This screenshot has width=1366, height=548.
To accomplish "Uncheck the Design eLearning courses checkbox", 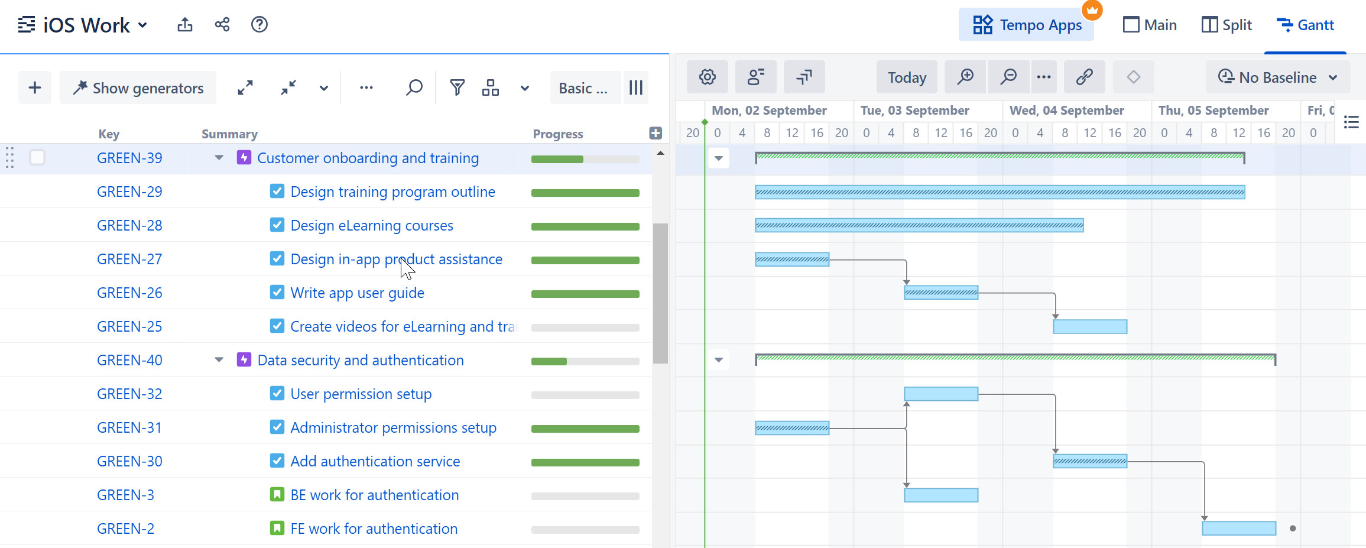I will coord(277,225).
